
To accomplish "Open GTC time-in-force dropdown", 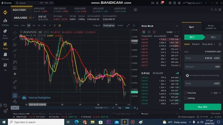I will pyautogui.click(x=217, y=93).
